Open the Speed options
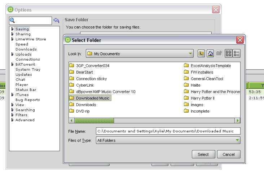 [22, 44]
